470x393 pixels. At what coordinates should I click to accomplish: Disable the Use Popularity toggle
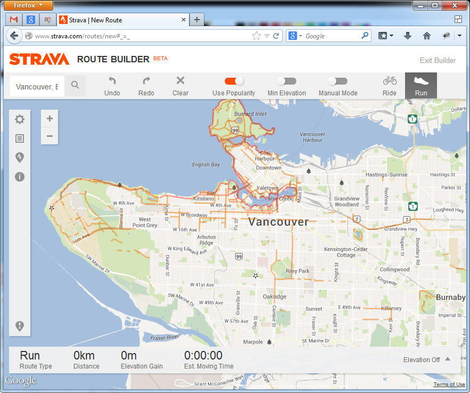(234, 81)
